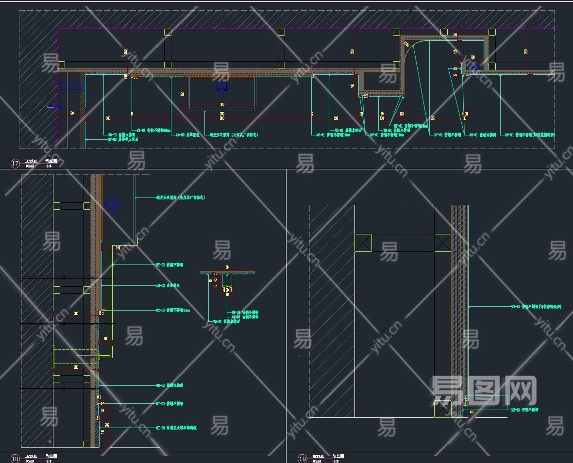Click the '500' dimension text in detail 17
Viewport: 573px width, 463px height.
coord(222,105)
